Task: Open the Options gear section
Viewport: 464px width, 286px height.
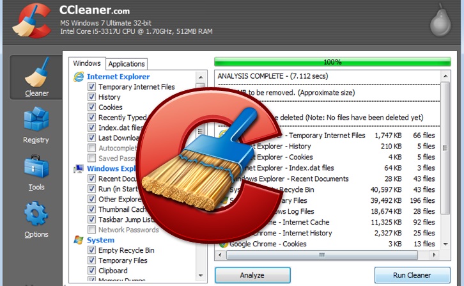Action: pos(36,219)
